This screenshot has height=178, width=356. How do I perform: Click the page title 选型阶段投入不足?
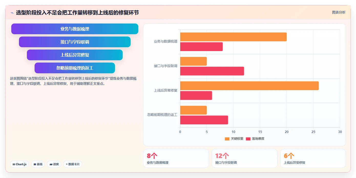77,13
